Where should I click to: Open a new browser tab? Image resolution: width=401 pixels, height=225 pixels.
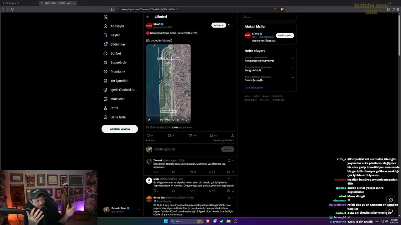click(x=80, y=3)
